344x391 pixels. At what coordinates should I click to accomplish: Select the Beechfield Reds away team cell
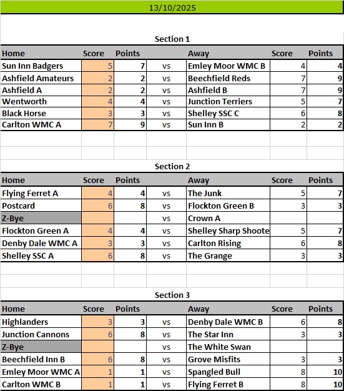[x=228, y=78]
